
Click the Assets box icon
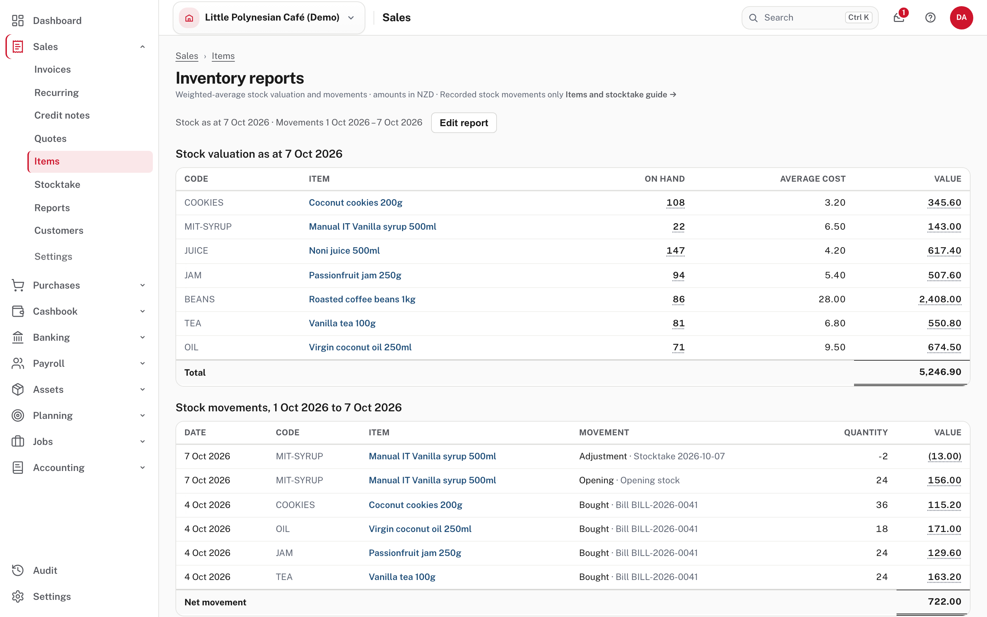point(17,389)
